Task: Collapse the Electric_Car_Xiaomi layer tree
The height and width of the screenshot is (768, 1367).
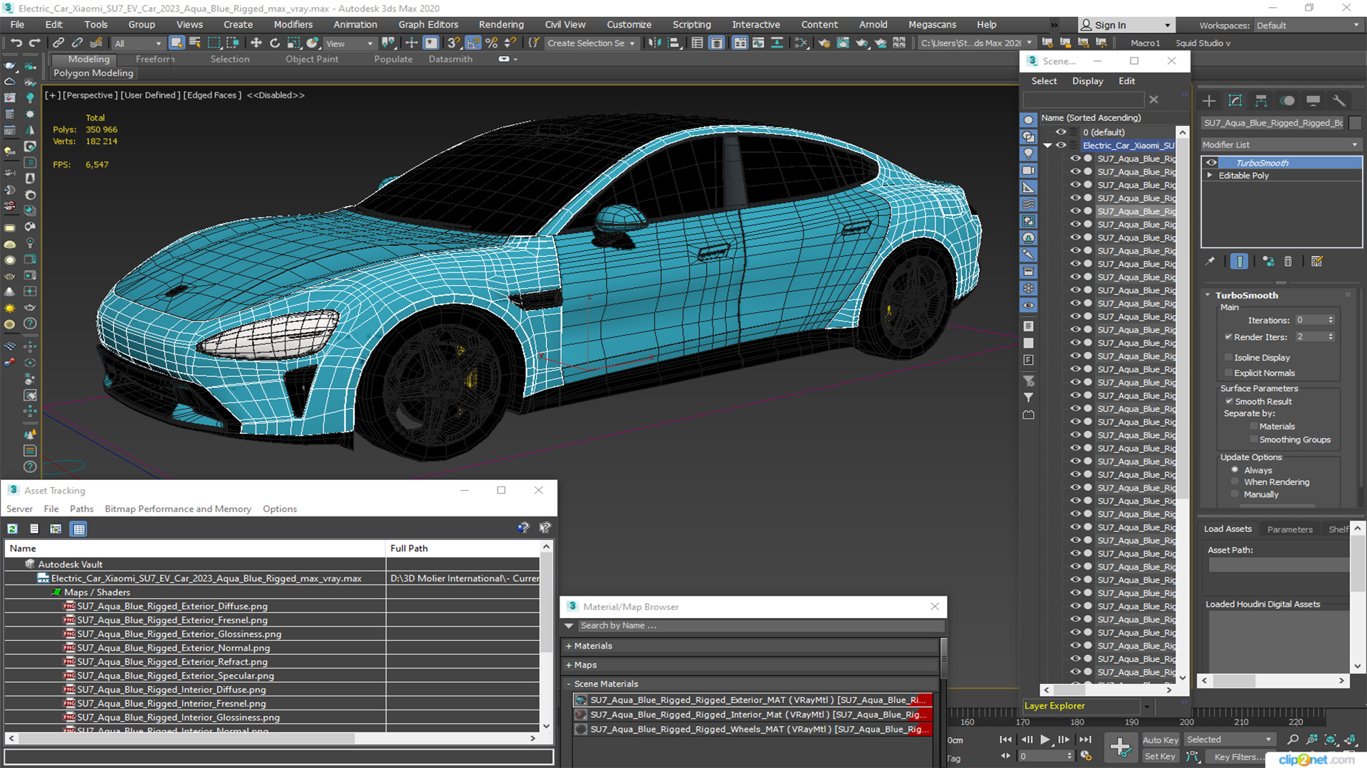Action: [x=1047, y=145]
